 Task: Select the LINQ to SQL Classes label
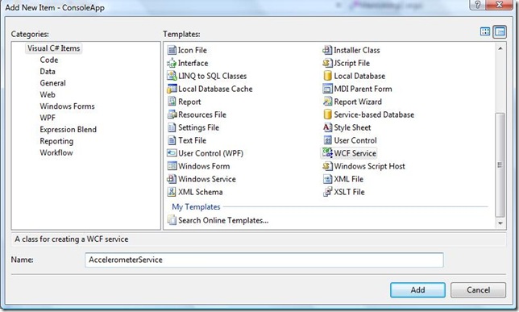pos(213,76)
